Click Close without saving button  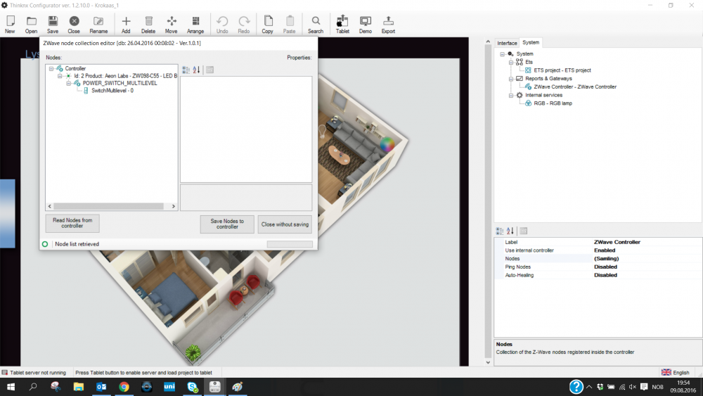pyautogui.click(x=285, y=224)
